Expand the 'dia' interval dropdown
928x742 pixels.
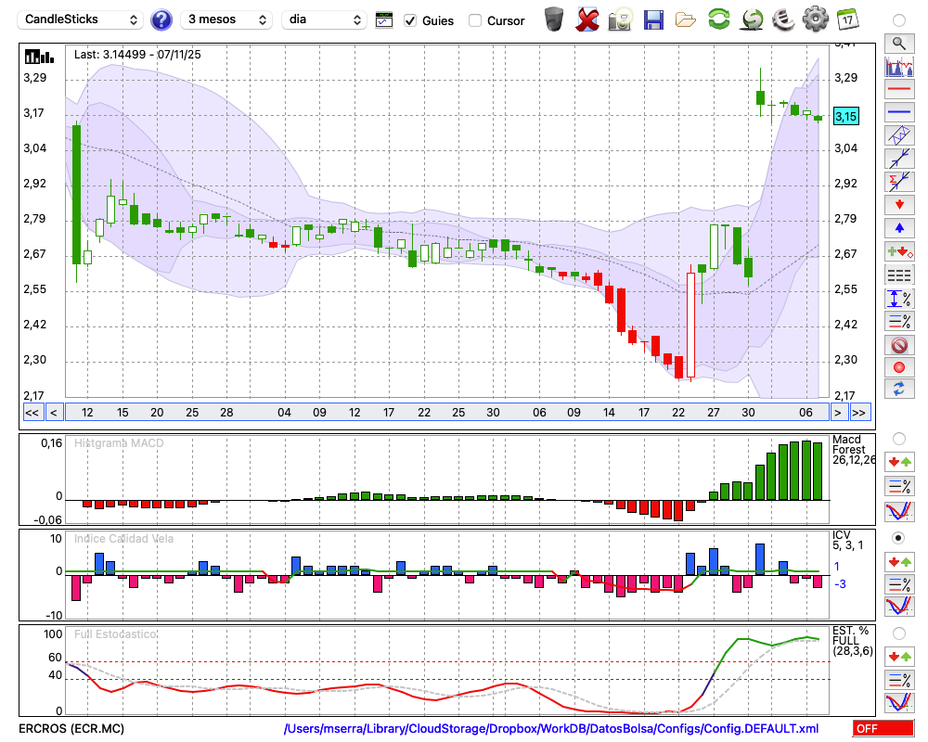(x=324, y=19)
